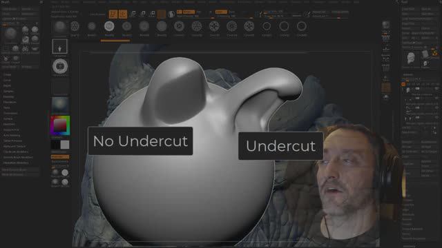Select the black secondary color swatch
442x248 pixels.
point(55,145)
